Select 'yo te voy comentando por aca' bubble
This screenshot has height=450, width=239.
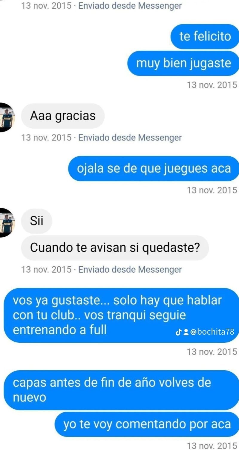coord(147,424)
